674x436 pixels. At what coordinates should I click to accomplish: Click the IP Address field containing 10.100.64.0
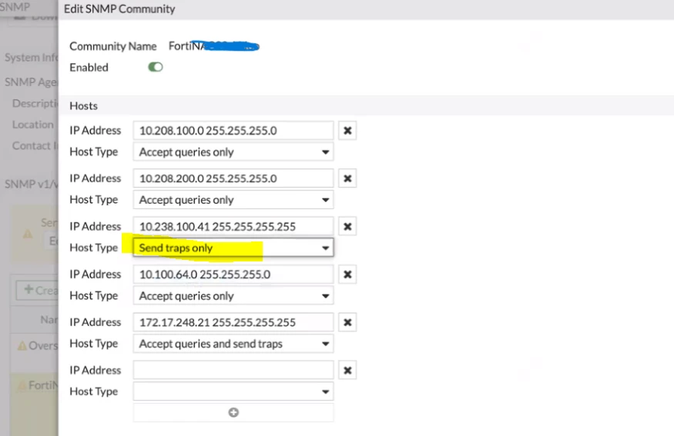point(233,275)
